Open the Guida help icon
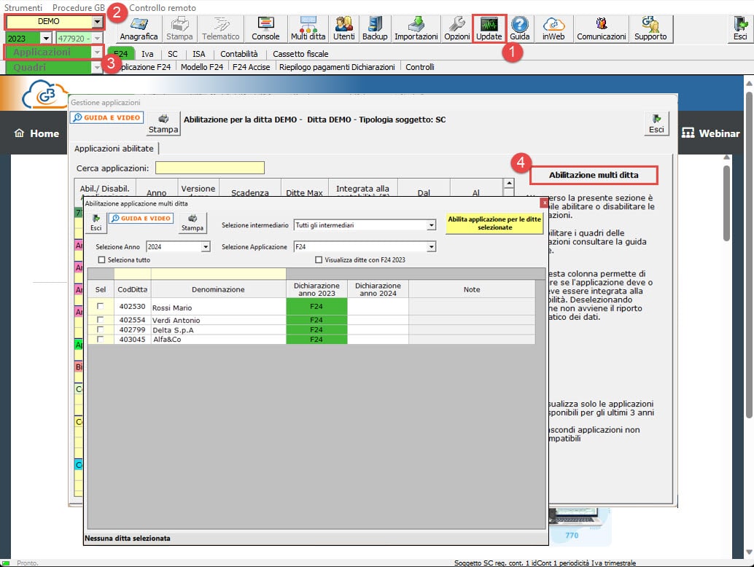Screen dimensions: 754x567 (519, 28)
